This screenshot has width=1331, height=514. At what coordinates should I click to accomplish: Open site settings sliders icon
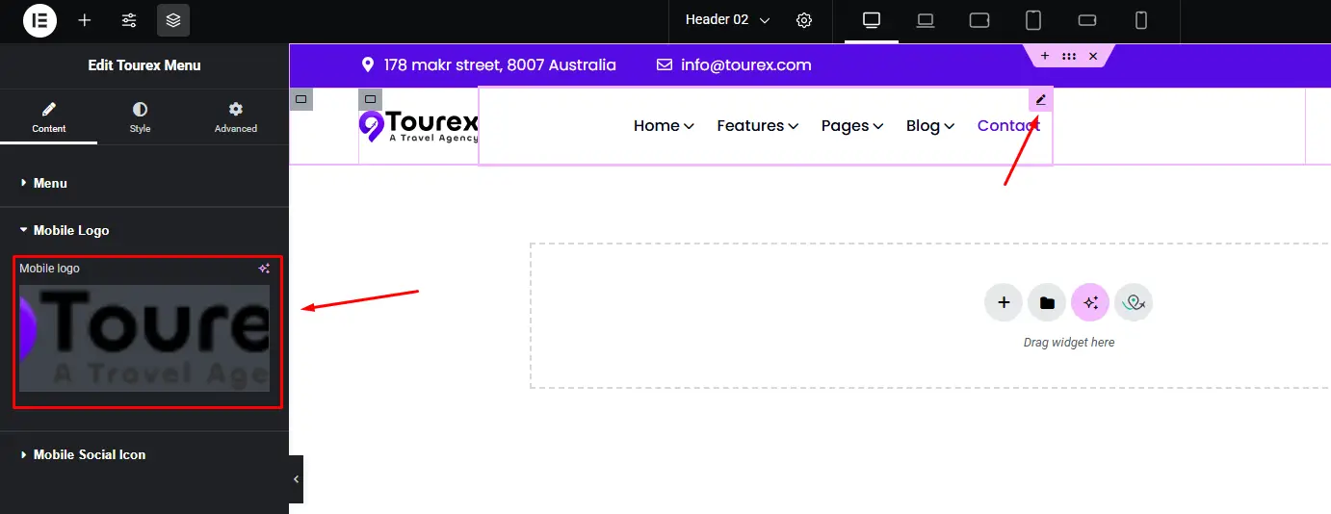[x=129, y=20]
